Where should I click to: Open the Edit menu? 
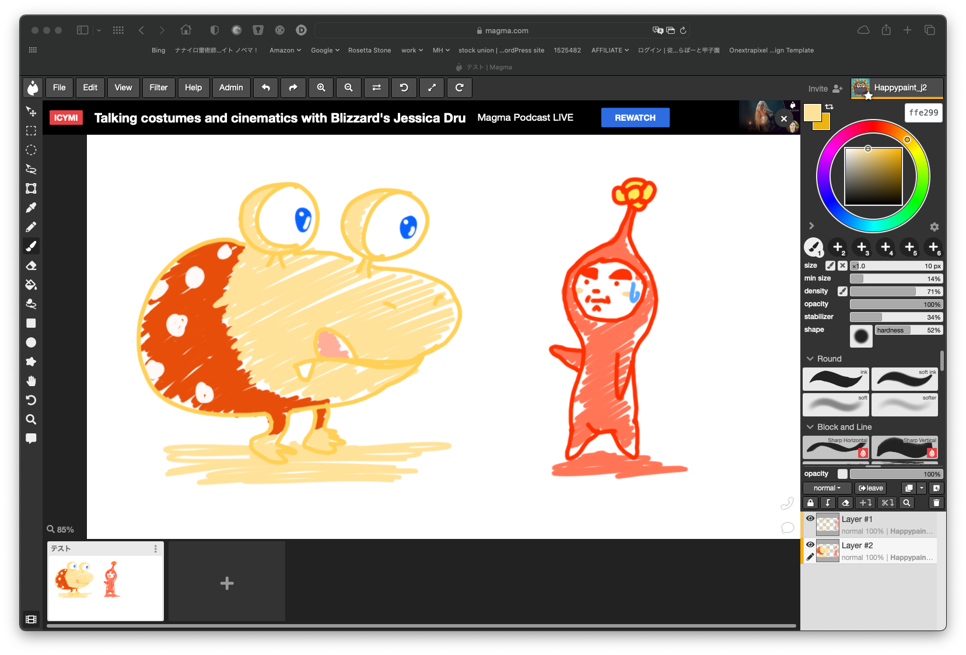(x=90, y=87)
